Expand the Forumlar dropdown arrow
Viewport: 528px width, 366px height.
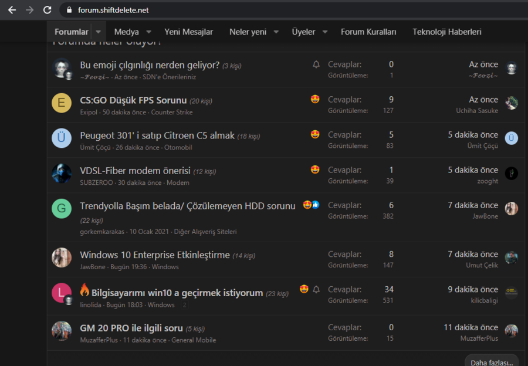pos(99,32)
